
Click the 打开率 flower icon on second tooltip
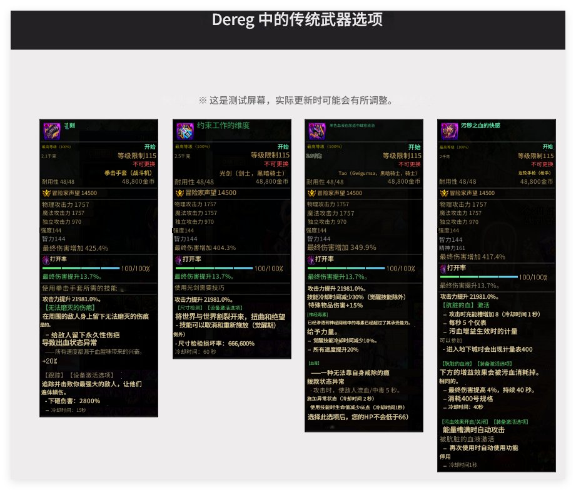(178, 259)
